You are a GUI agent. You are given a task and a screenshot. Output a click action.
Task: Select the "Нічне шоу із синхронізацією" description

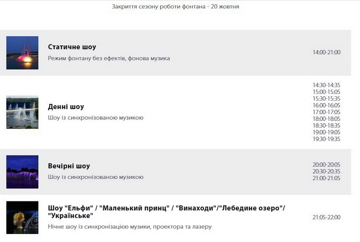click(130, 227)
